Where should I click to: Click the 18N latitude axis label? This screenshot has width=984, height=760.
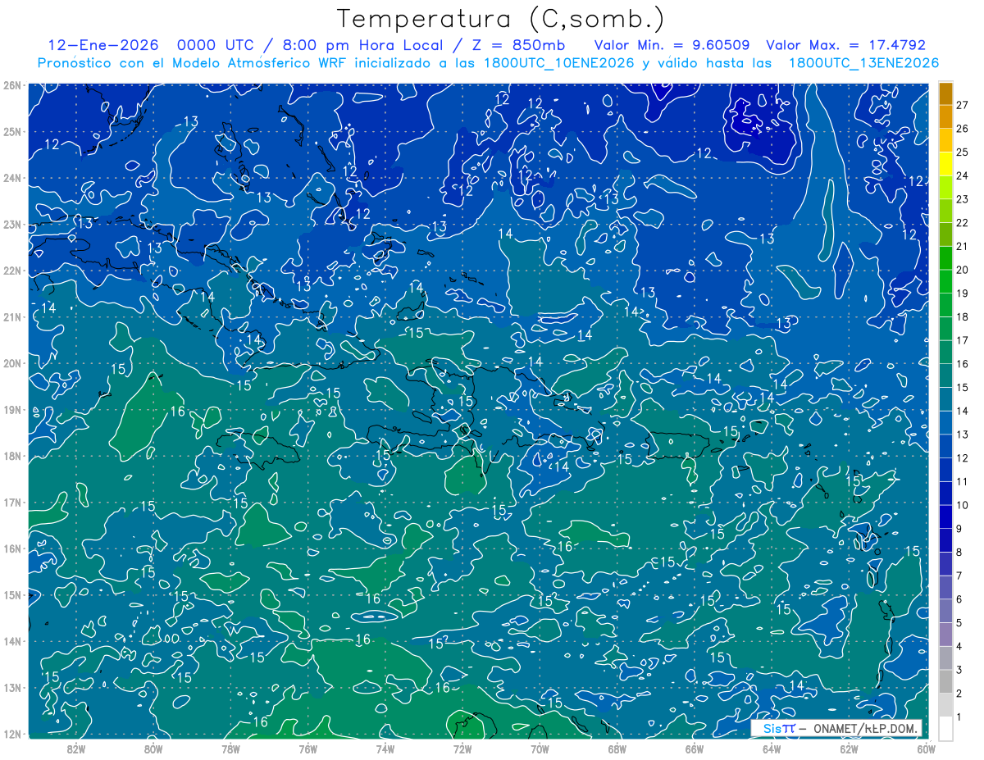[x=12, y=456]
